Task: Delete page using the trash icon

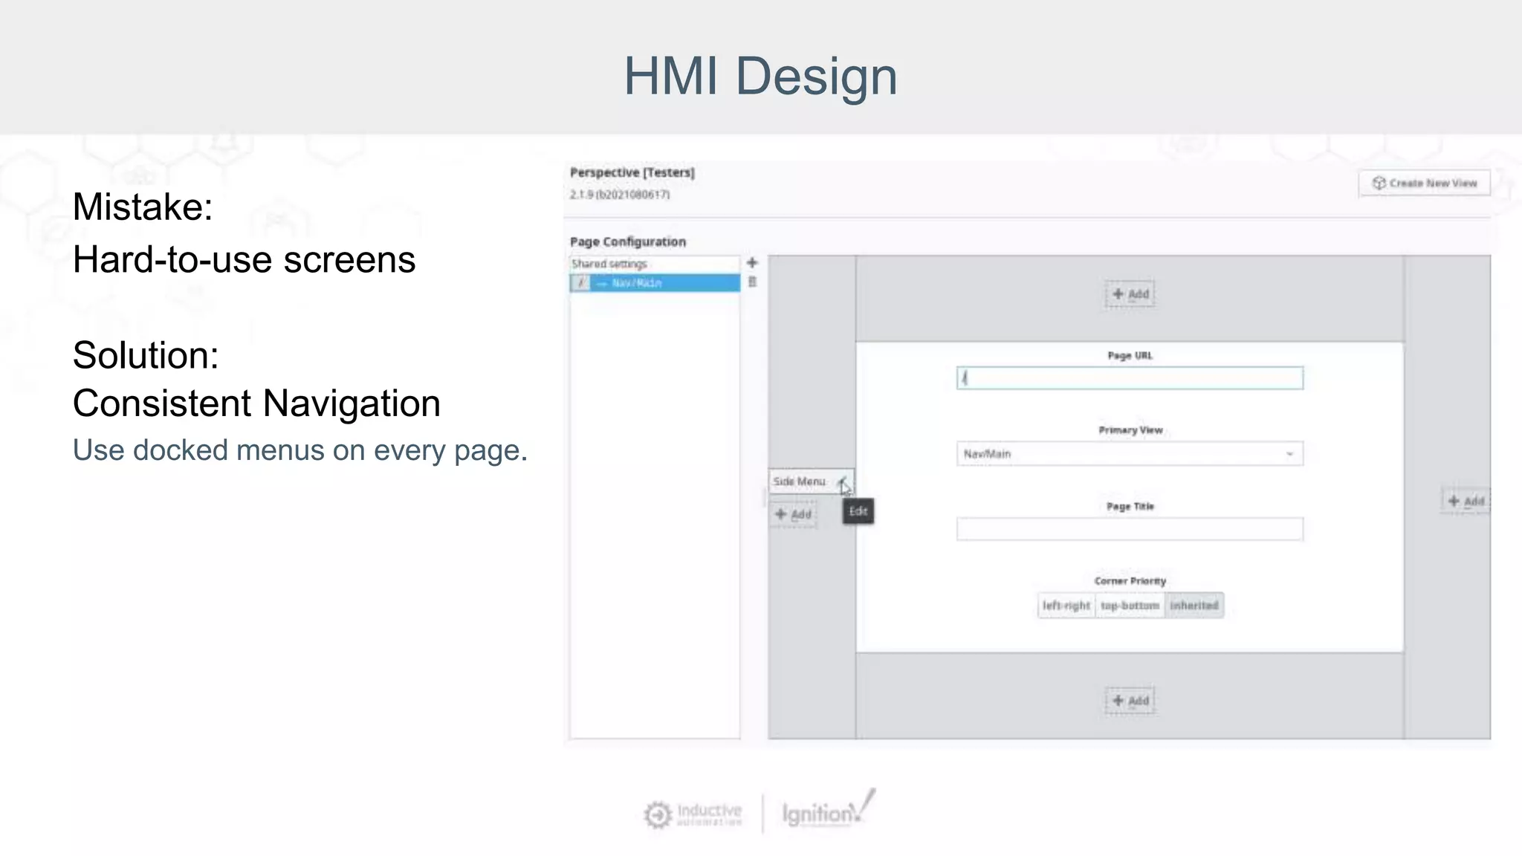Action: [x=752, y=282]
